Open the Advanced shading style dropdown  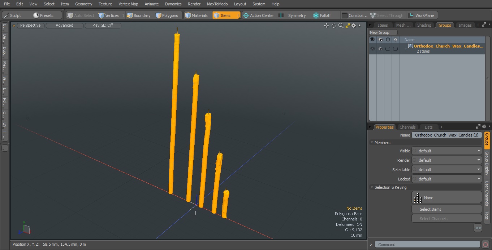click(x=65, y=26)
